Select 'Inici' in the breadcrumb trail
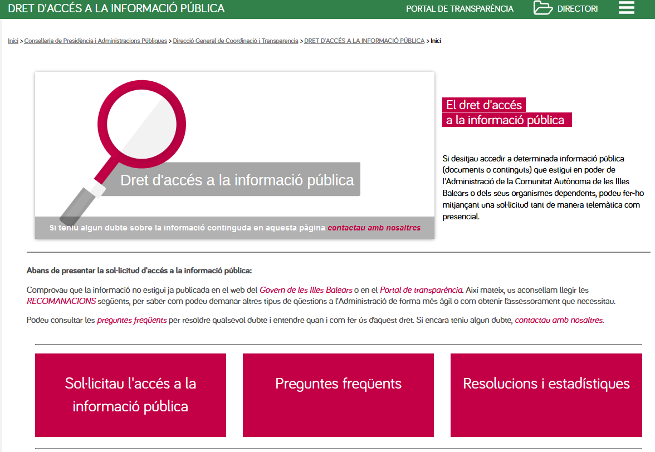 12,41
